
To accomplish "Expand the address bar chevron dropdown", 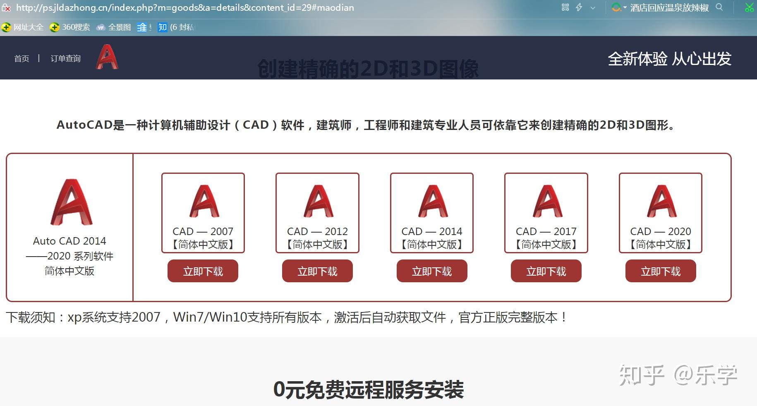I will 593,8.
